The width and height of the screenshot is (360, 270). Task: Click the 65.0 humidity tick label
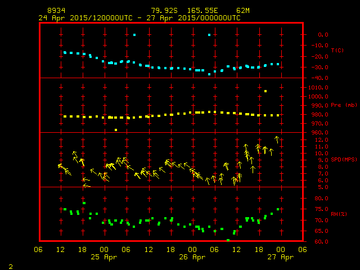[x=321, y=231]
